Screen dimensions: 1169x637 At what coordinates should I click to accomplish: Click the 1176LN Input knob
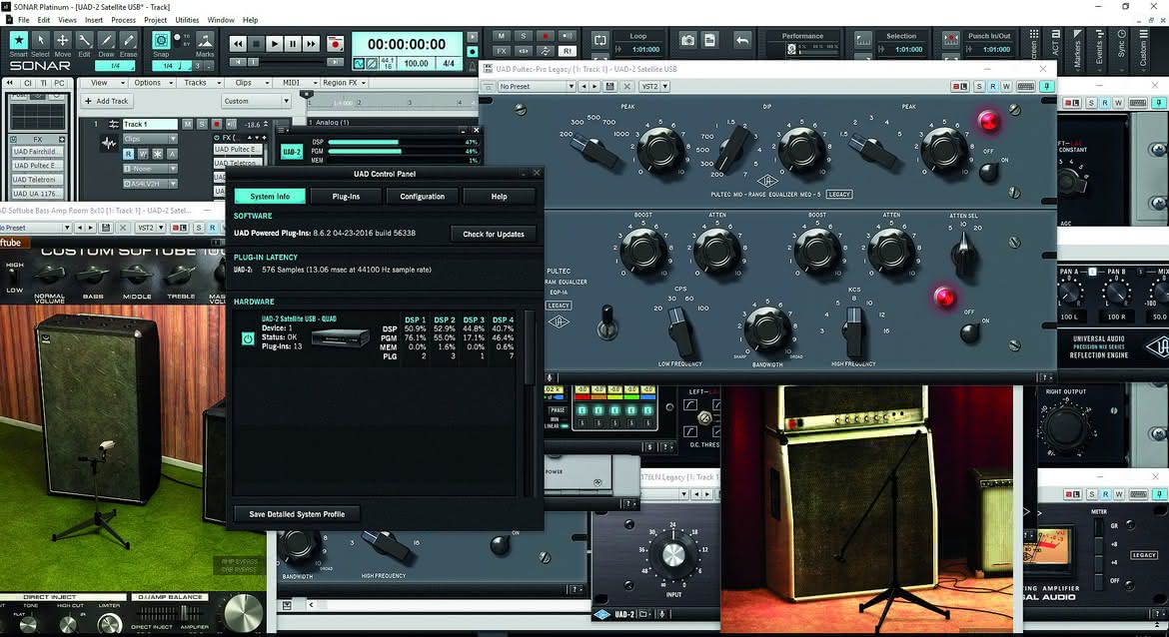tap(673, 554)
